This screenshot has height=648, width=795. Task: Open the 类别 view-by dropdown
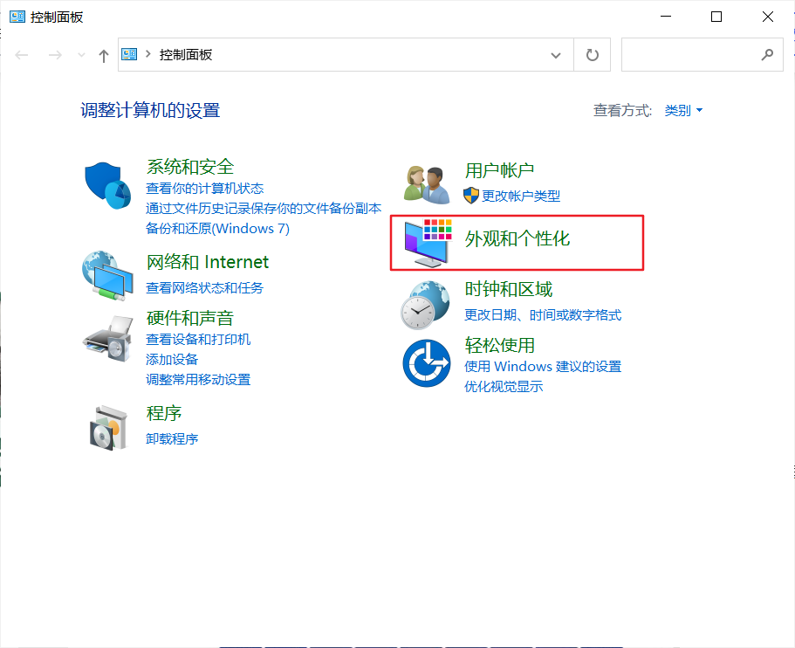tap(683, 111)
